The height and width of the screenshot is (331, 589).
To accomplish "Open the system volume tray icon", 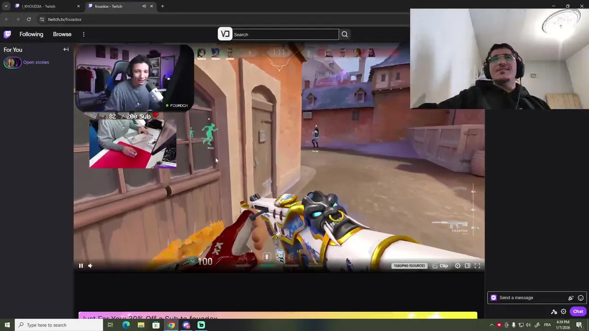I will [528, 325].
